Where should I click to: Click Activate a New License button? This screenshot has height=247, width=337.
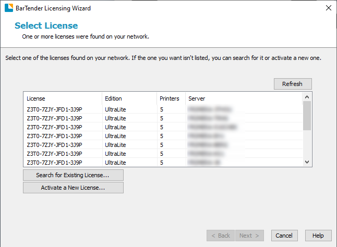73,188
